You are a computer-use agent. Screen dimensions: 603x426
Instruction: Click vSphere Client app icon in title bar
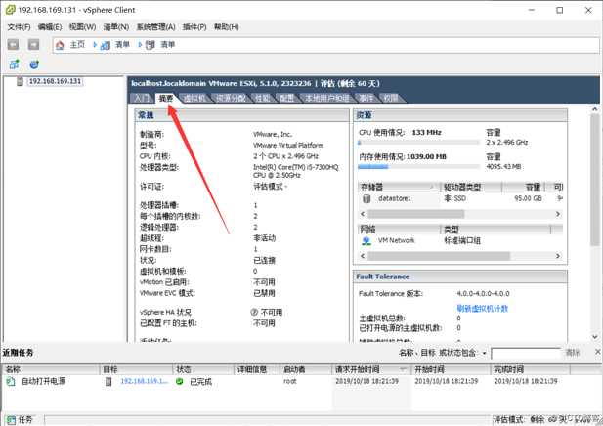click(10, 10)
